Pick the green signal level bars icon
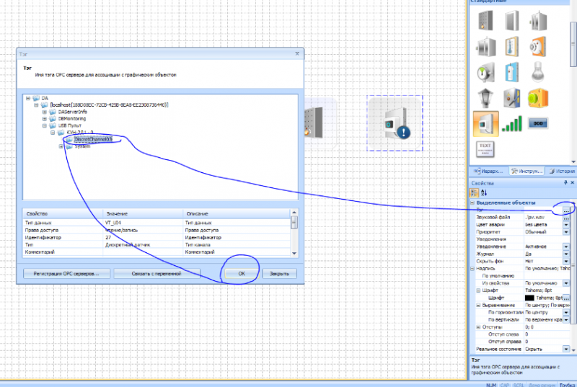The height and width of the screenshot is (387, 577). pos(511,124)
